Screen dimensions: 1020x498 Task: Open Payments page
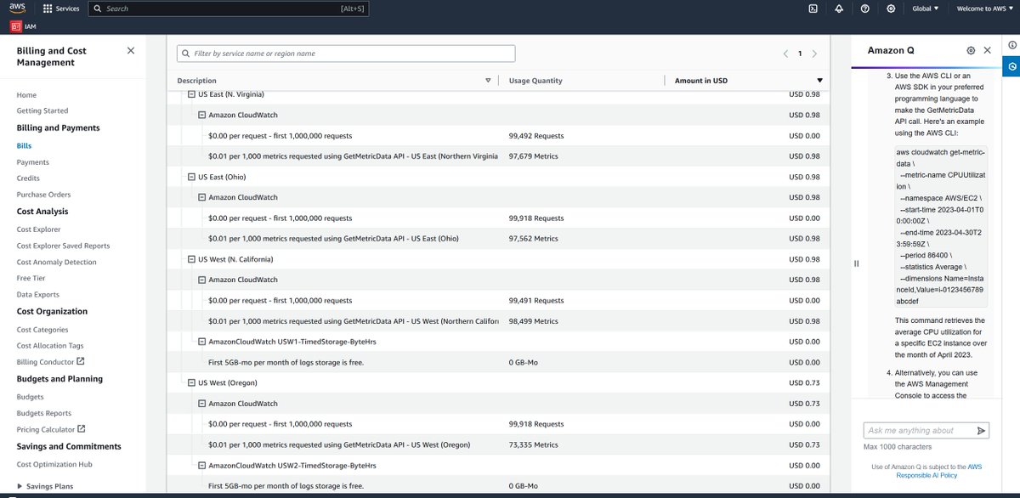[33, 162]
